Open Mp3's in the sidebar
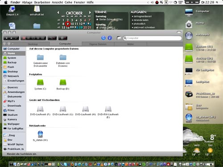This screenshot has width=223, height=167. click(14, 101)
